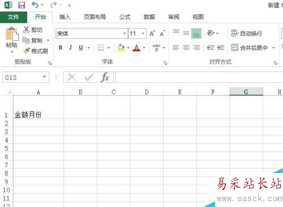This screenshot has height=207, width=283.
Task: Decrease font size with the small A
Action: coord(162,33)
